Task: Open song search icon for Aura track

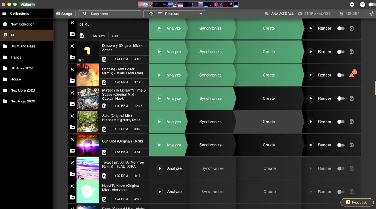Action: point(104,129)
